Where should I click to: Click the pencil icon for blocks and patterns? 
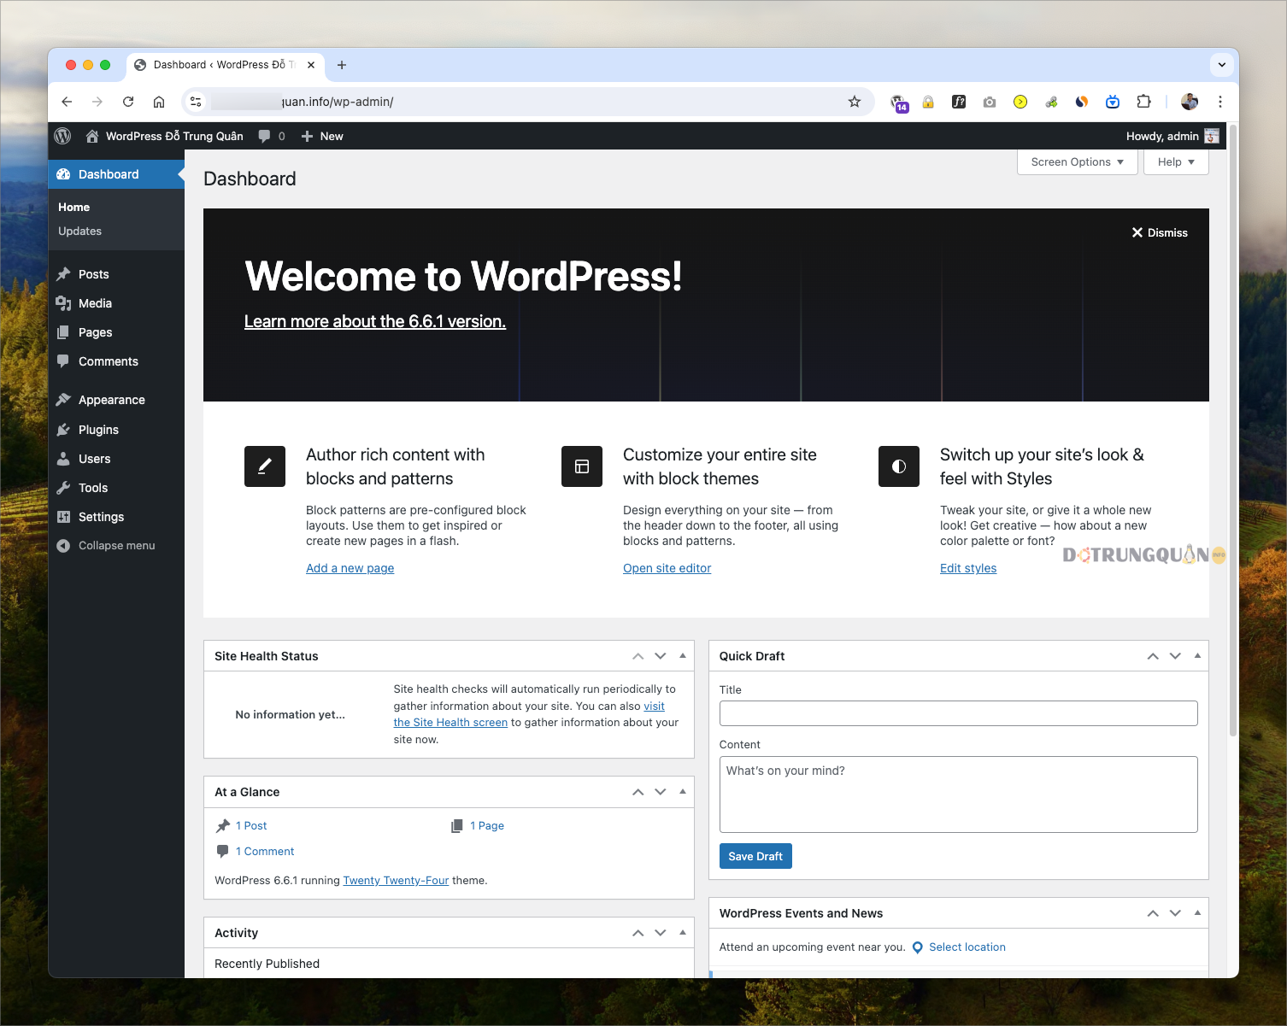[265, 466]
